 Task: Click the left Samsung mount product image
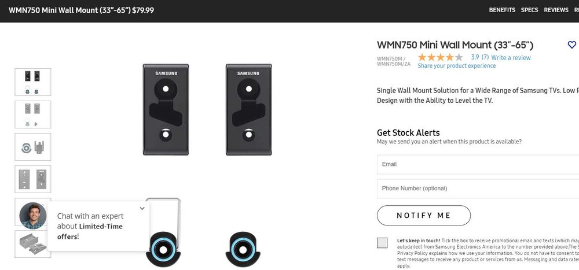pos(166,109)
